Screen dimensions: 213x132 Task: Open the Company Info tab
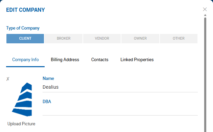pos(25,60)
